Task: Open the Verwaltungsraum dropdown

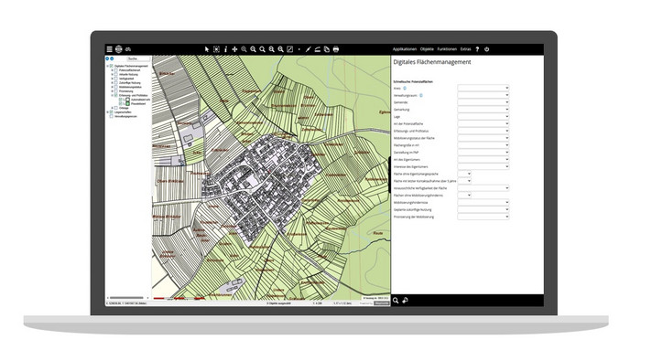Action: coord(484,95)
